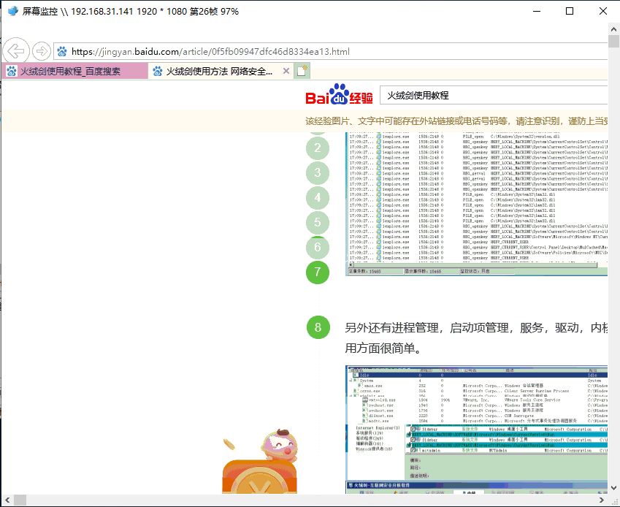Screen dimensions: 620x507
Task: Open the process management screenshot
Action: [x=476, y=430]
